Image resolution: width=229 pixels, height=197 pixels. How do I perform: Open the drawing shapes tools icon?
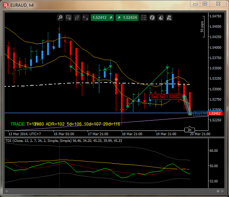pos(169,18)
